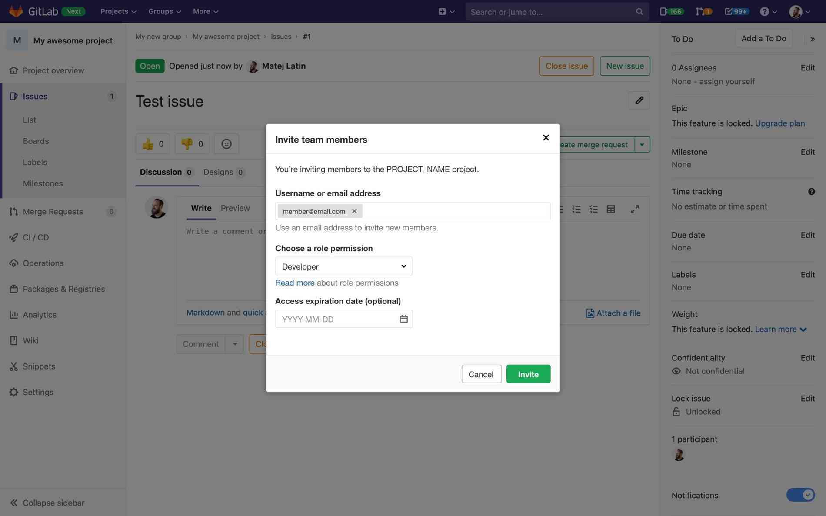Expand the Comment button dropdown arrow
The image size is (826, 516).
tap(235, 343)
